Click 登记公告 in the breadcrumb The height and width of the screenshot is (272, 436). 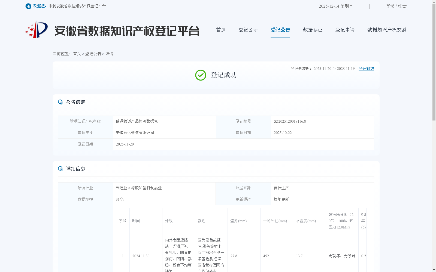tap(93, 54)
